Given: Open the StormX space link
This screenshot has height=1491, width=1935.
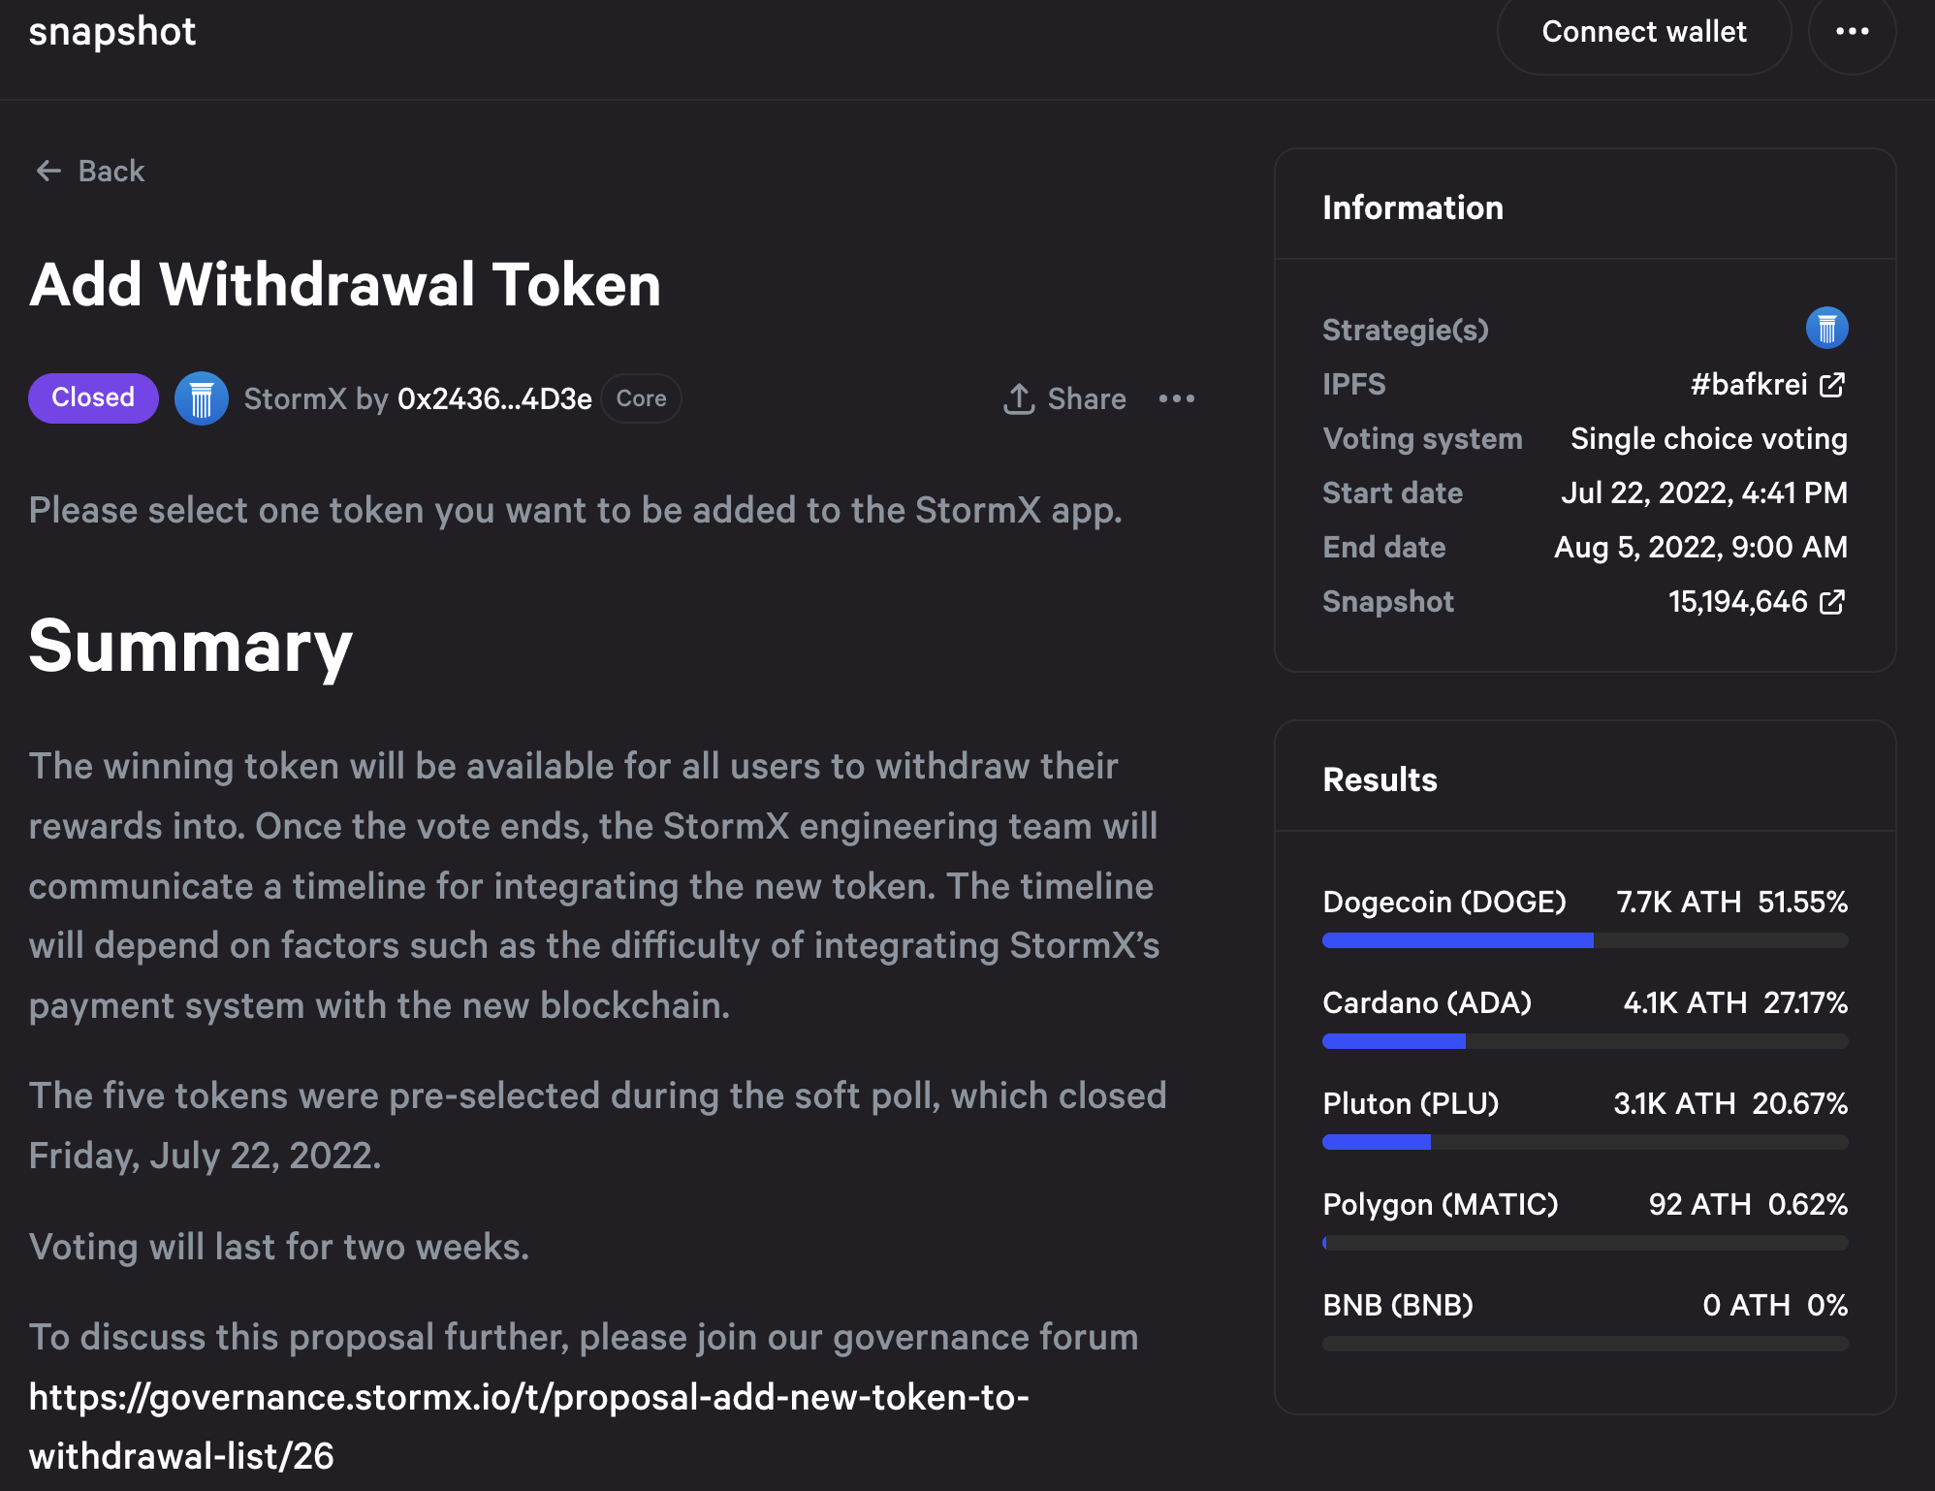Looking at the screenshot, I should 295,398.
